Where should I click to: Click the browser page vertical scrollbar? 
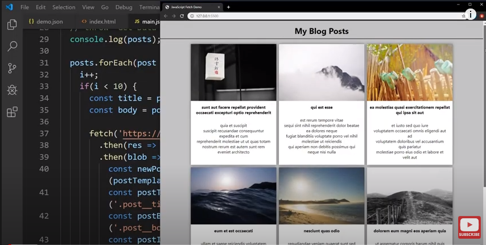[484, 133]
